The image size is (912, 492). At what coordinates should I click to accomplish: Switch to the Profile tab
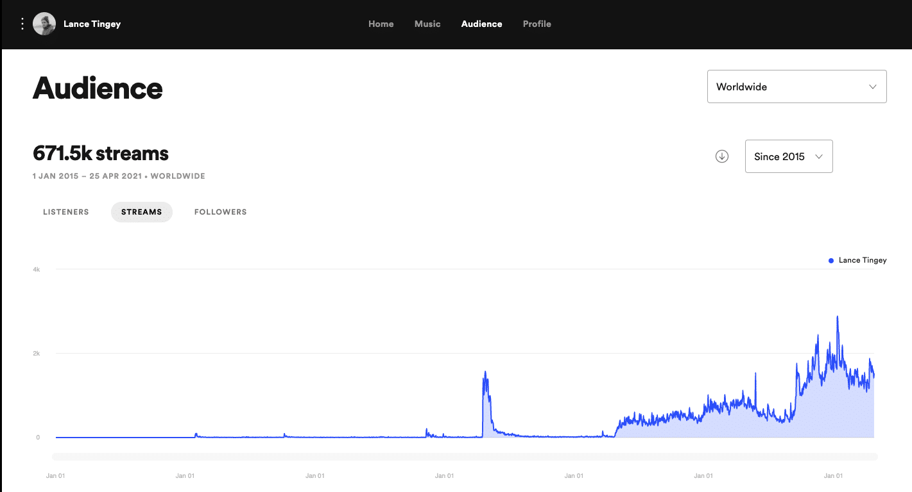(x=537, y=24)
